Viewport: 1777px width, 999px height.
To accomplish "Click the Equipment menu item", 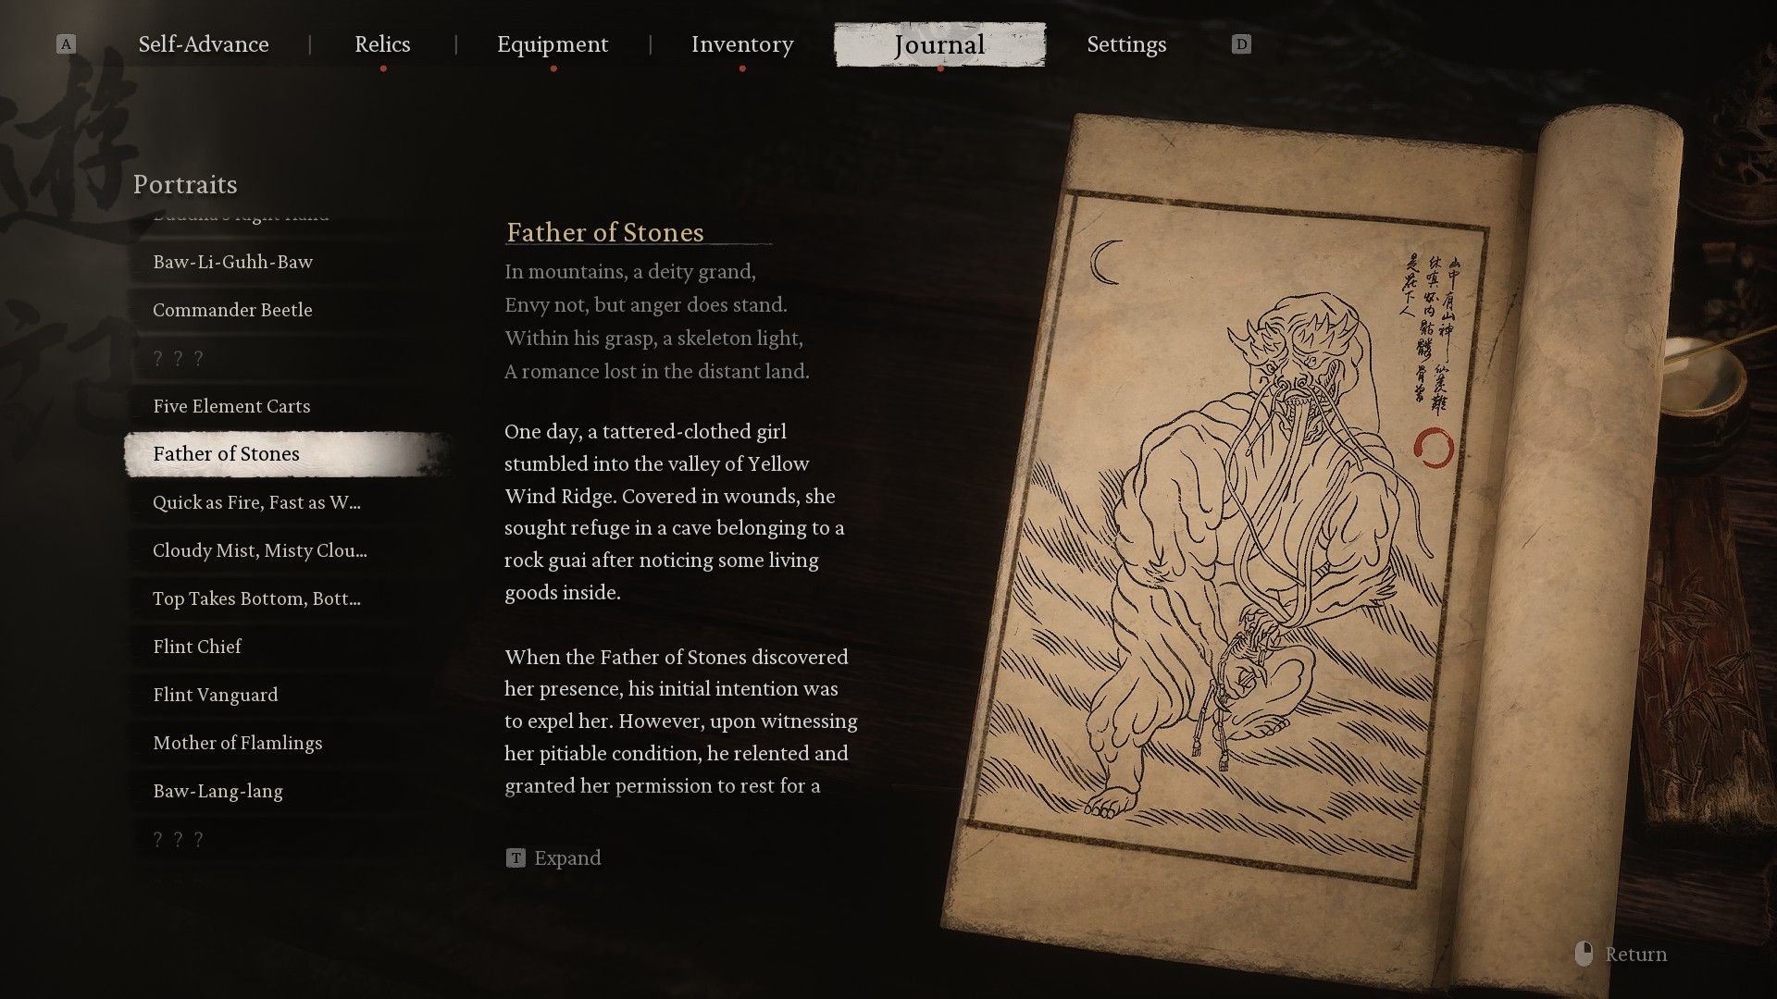I will 553,43.
